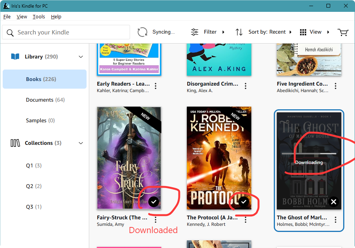Image resolution: width=355 pixels, height=248 pixels.
Task: Click the downloading progress bar on Ghost of Marlow House
Action: coord(308,154)
